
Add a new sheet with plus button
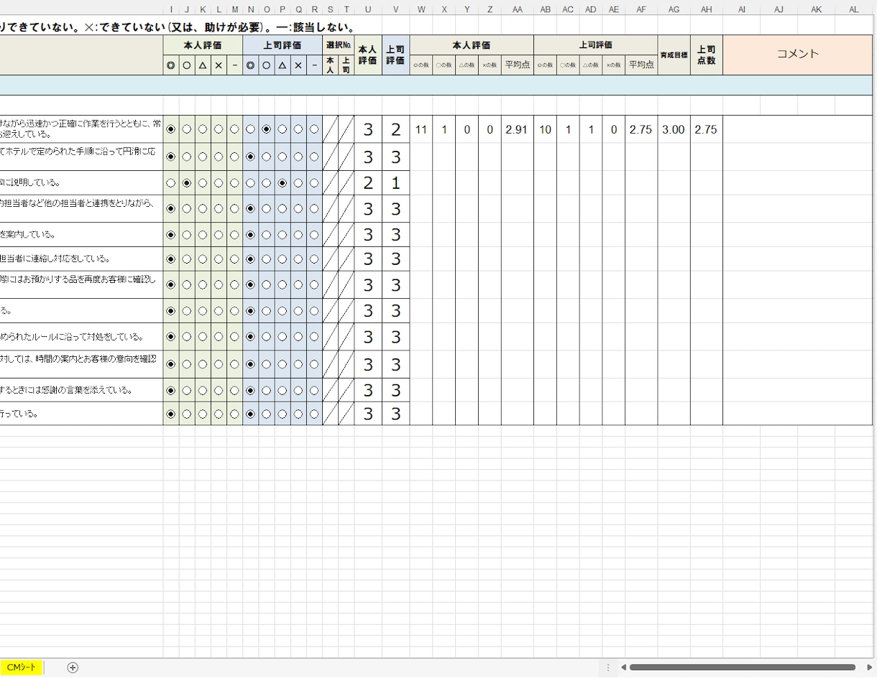coord(73,667)
